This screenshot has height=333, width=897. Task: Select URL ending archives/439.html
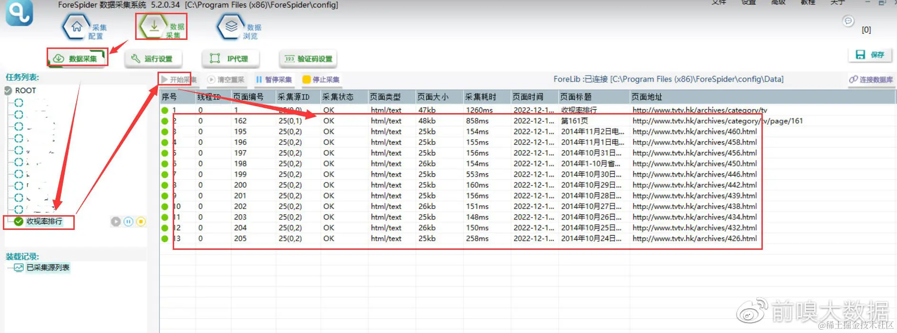pos(694,196)
